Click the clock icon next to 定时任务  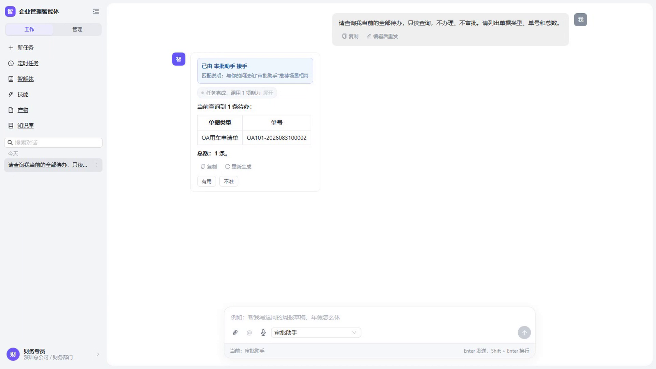[x=11, y=63]
